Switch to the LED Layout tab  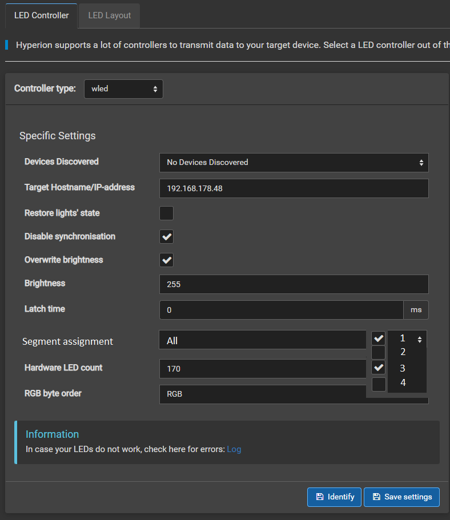109,15
